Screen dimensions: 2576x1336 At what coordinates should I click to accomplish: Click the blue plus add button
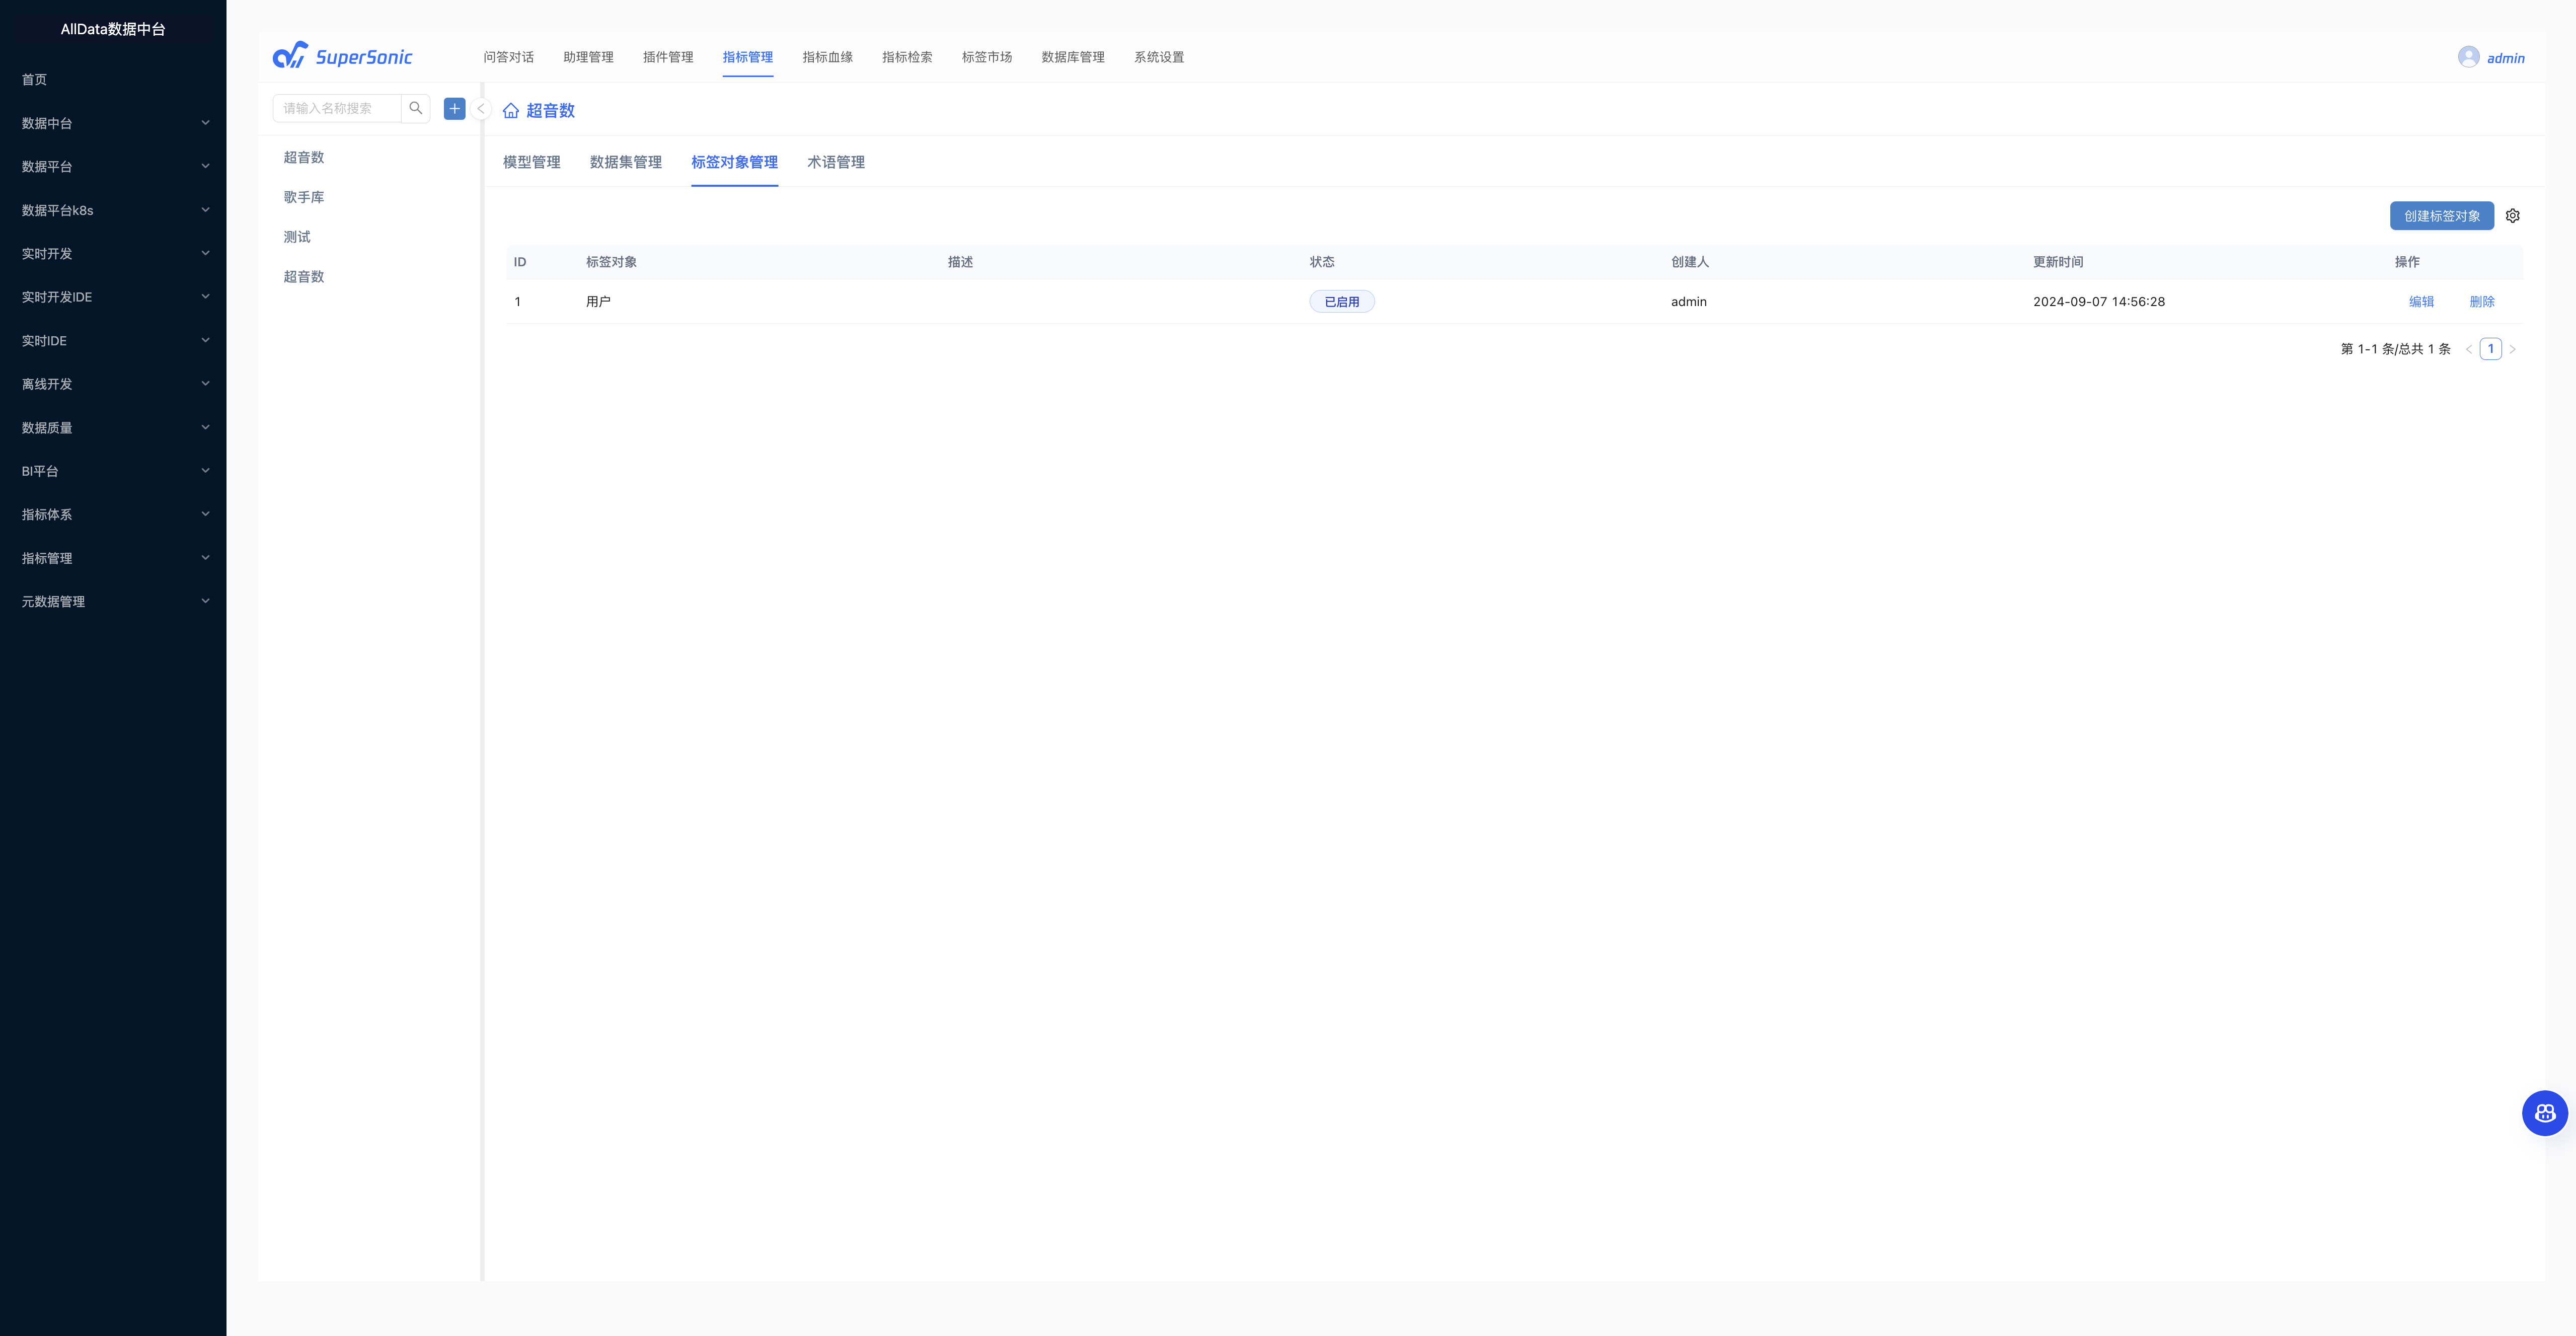[455, 108]
